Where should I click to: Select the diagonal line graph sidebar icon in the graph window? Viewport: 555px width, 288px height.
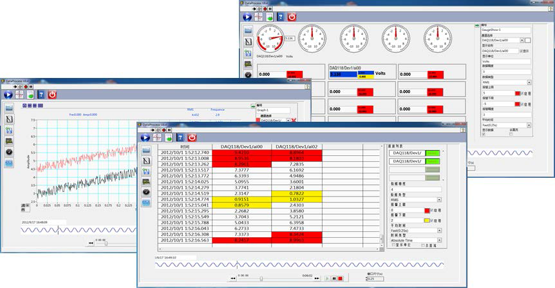9,119
